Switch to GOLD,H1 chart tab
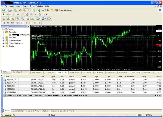The height and width of the screenshot is (117, 163). click(148, 72)
